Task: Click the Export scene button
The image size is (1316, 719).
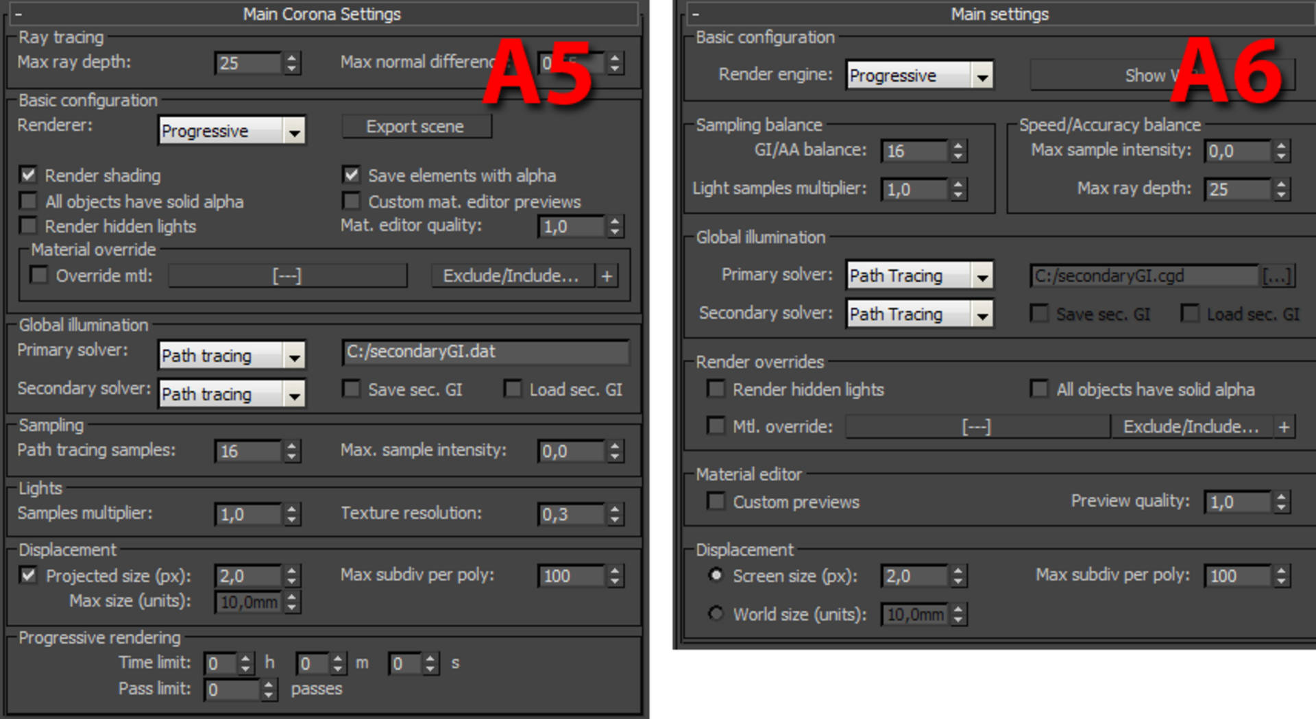Action: click(x=416, y=127)
